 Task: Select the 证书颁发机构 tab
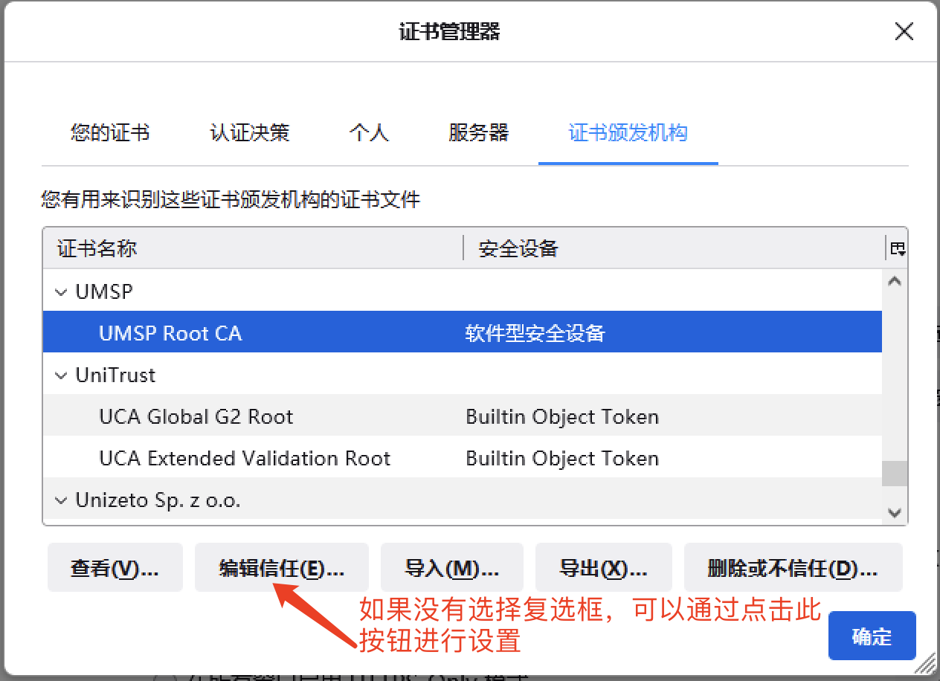pos(628,133)
